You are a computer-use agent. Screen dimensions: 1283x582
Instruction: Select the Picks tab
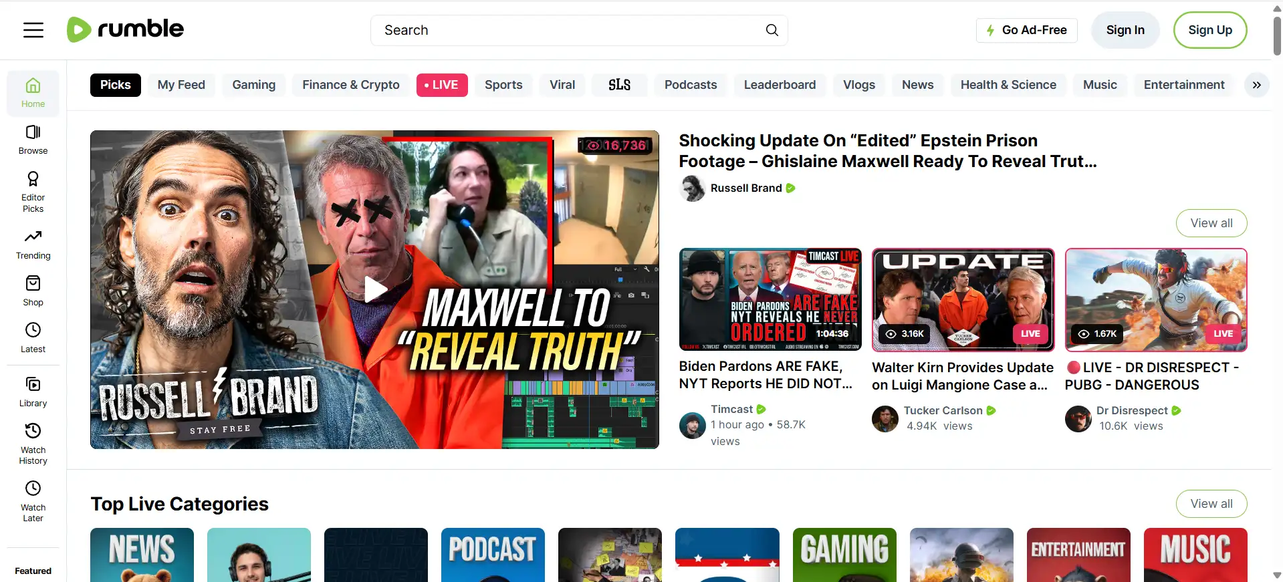pyautogui.click(x=116, y=85)
